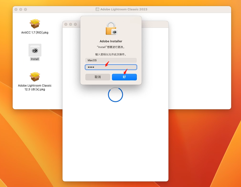
Task: Click the 'Adobe Lightroom Classic 2023' window title
Action: tap(124, 9)
